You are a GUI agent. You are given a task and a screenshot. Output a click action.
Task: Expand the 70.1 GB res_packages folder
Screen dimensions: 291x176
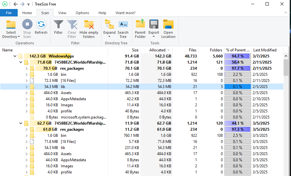point(26,68)
